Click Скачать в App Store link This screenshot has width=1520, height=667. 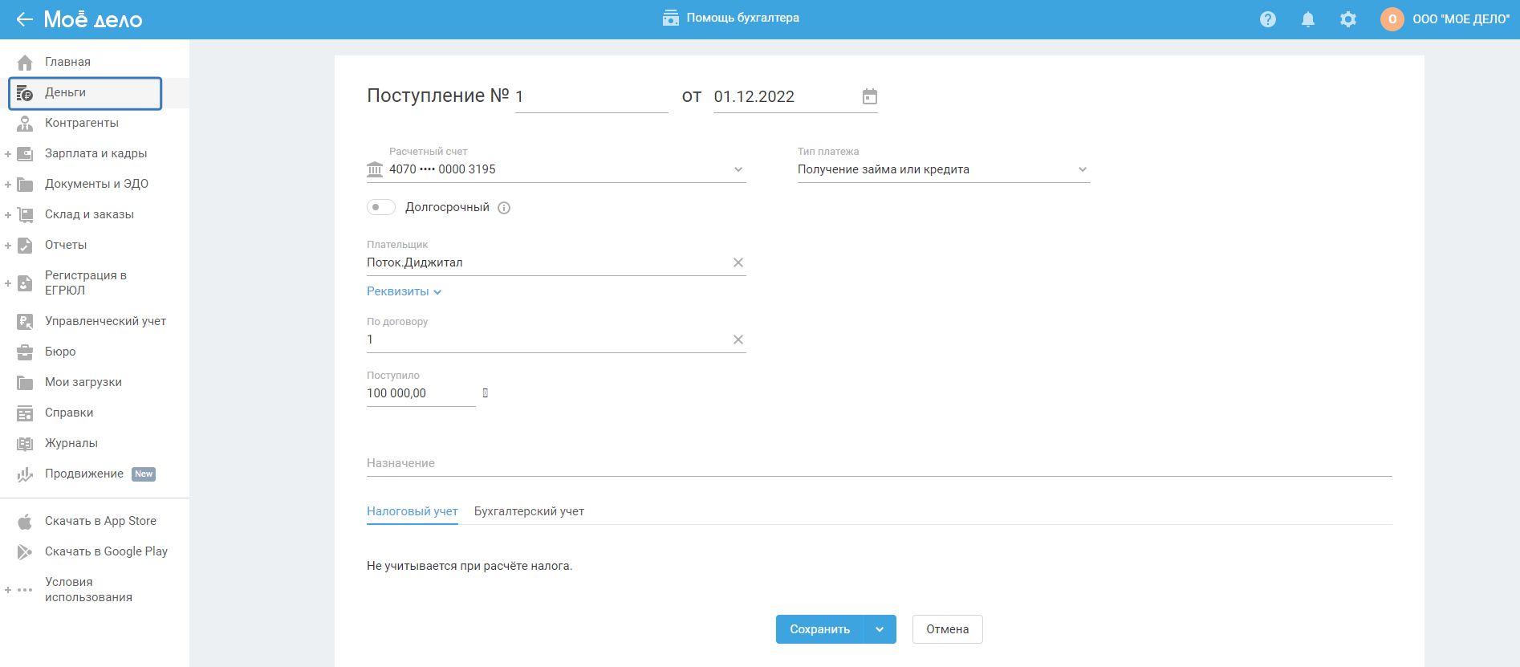pos(100,521)
